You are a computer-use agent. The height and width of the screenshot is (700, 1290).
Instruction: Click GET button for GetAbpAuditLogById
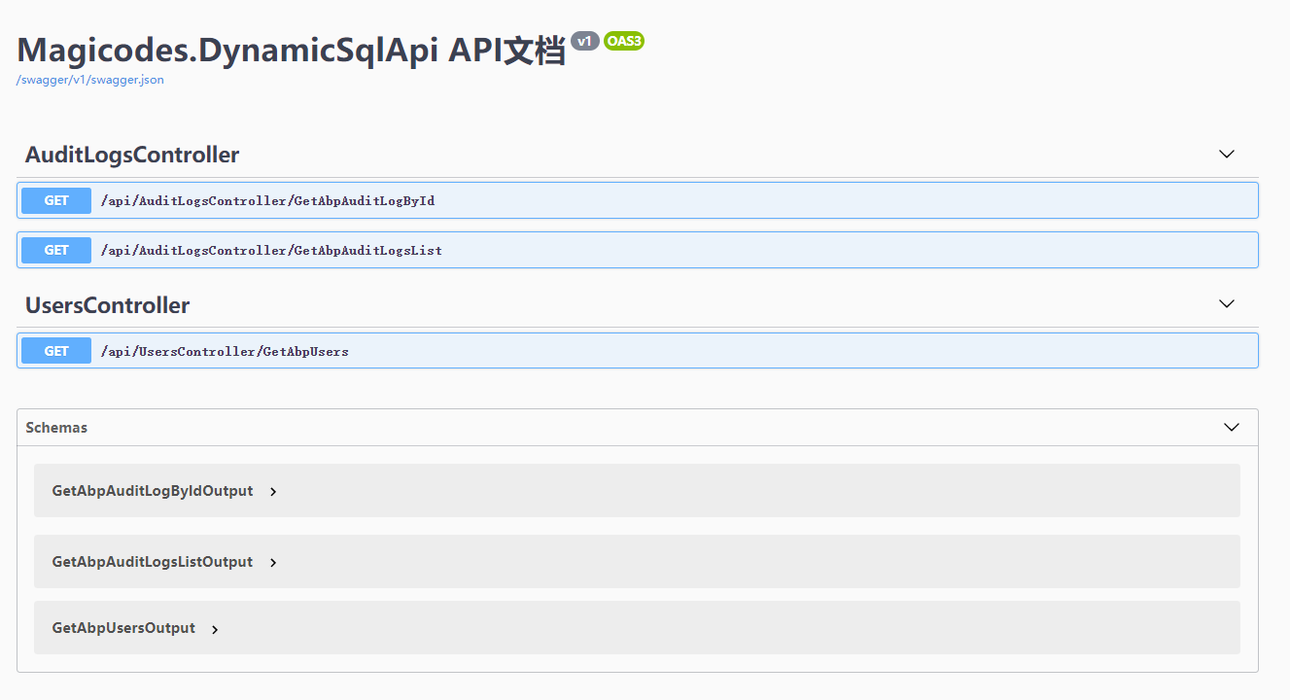click(x=56, y=200)
